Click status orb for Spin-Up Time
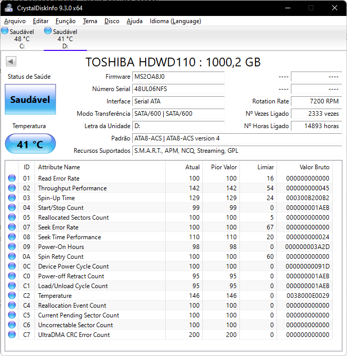The image size is (347, 356). click(12, 198)
